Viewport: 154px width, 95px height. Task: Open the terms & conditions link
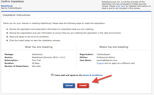tap(93, 75)
